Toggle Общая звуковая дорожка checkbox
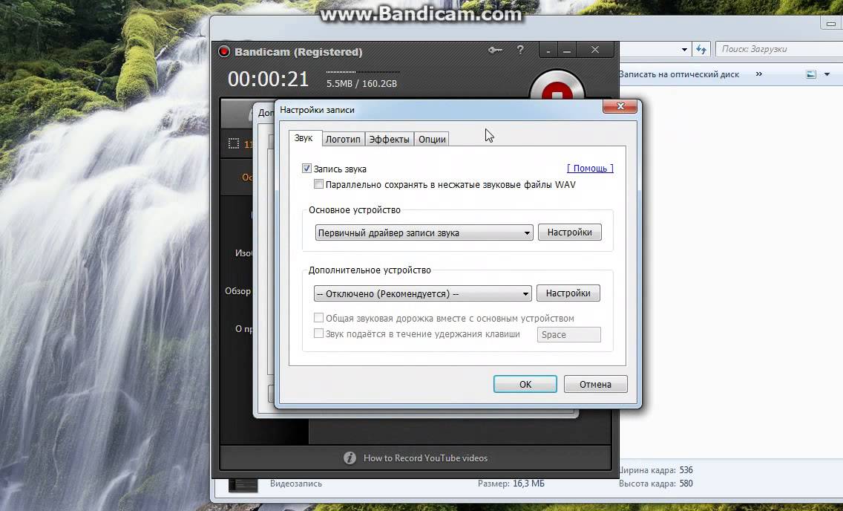This screenshot has width=843, height=511. coord(318,318)
